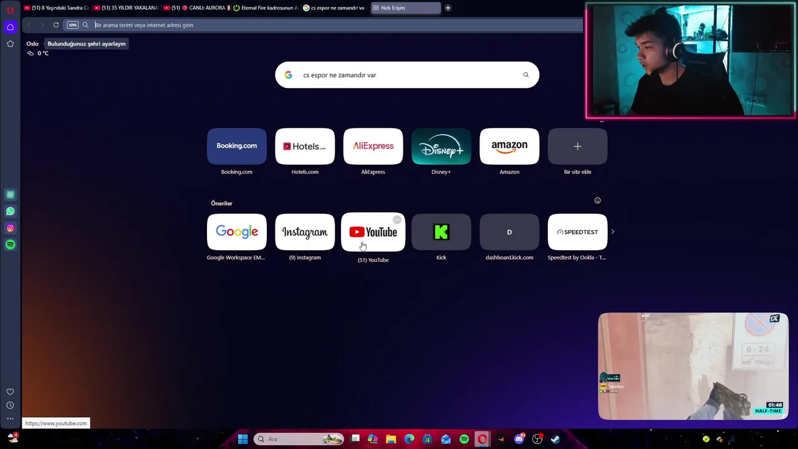Go back with the back arrow
The width and height of the screenshot is (798, 449).
coord(29,25)
